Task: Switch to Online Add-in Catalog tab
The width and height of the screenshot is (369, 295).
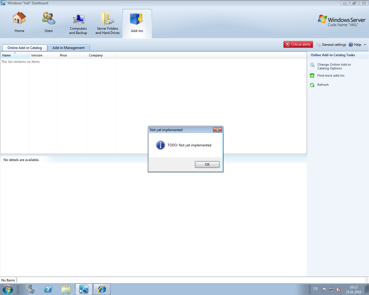Action: 25,48
